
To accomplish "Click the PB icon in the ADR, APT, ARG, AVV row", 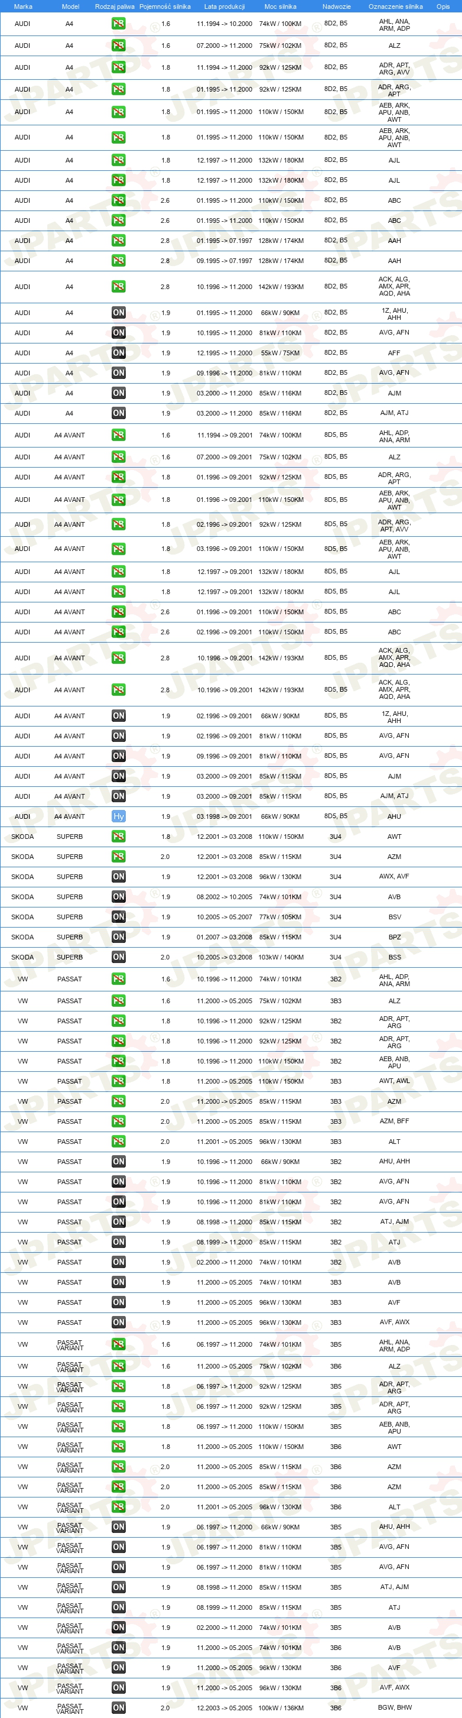I will point(119,67).
